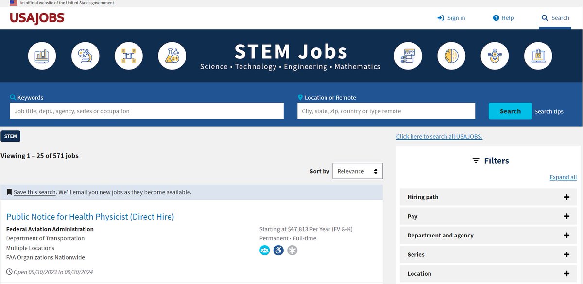The image size is (583, 284).
Task: Open the Sign in page
Action: coord(451,18)
